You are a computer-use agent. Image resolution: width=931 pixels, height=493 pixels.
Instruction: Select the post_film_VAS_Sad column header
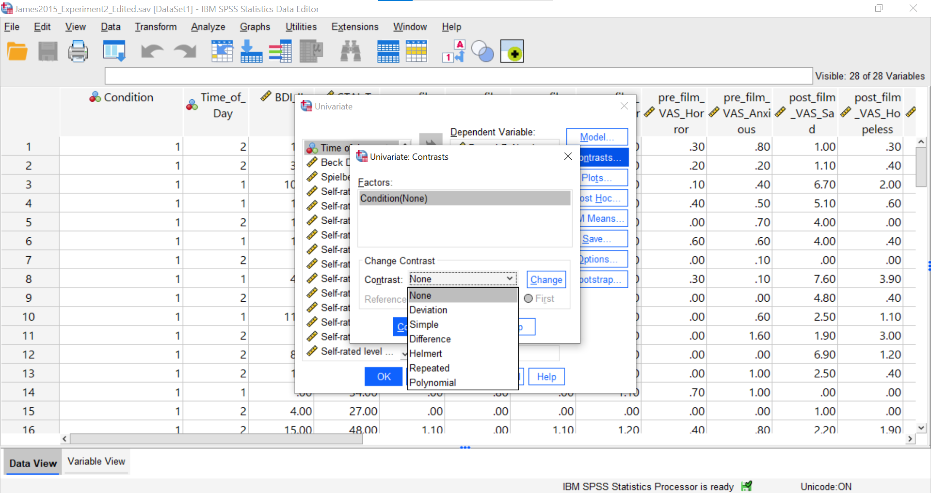pos(805,112)
